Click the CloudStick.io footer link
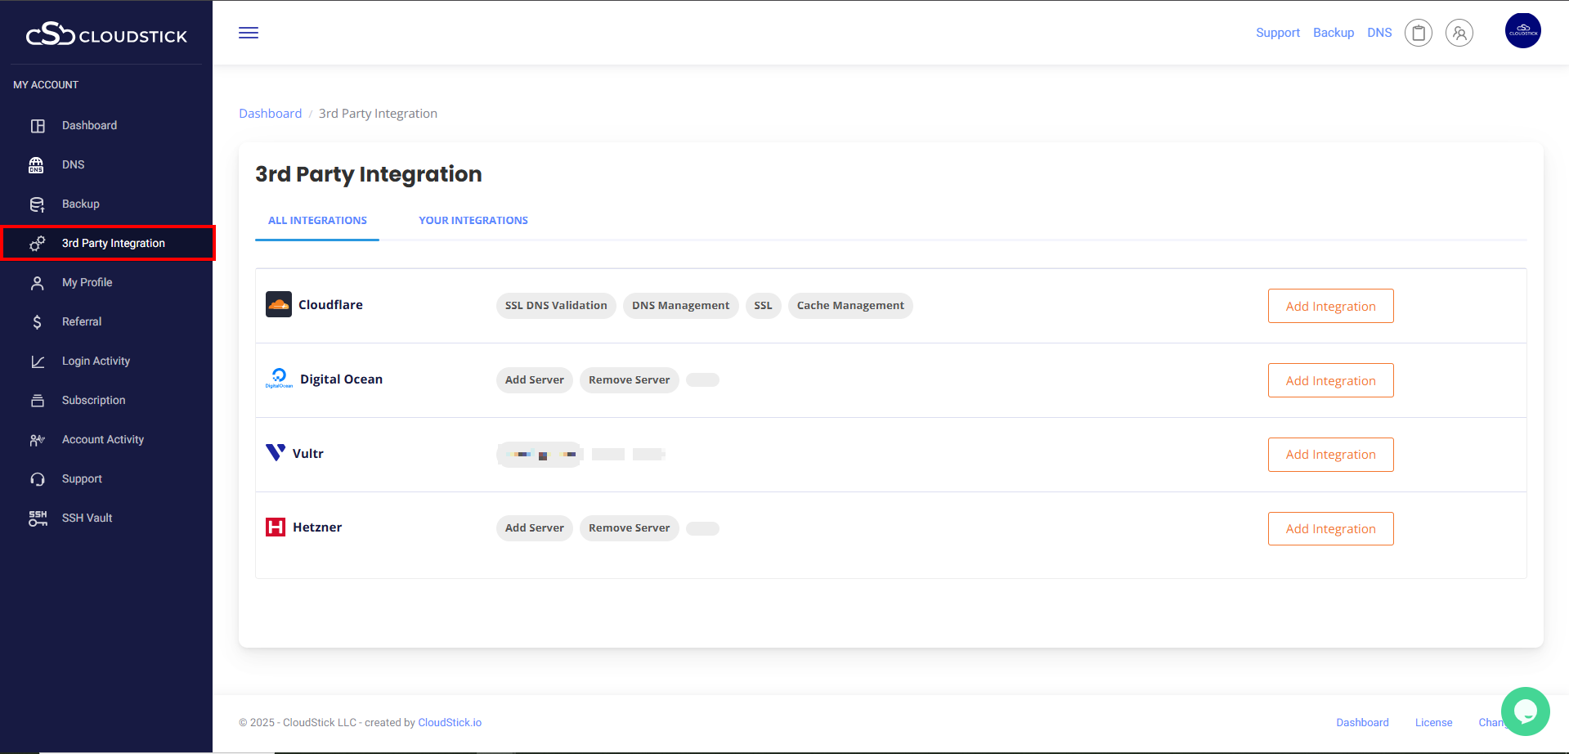1569x754 pixels. coord(450,723)
